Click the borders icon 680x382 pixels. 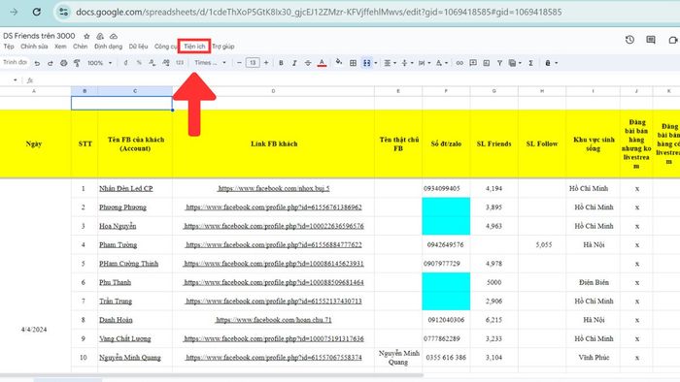353,63
